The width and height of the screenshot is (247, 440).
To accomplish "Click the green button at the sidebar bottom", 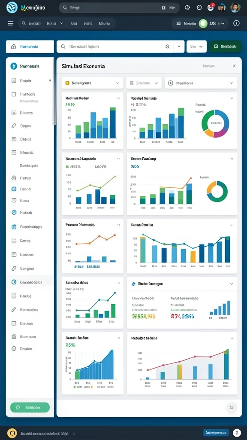I will (30, 407).
